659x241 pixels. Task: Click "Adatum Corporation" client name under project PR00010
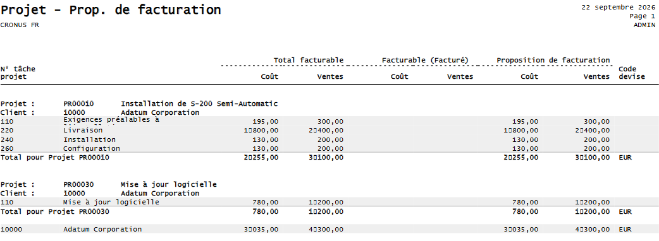pos(160,113)
